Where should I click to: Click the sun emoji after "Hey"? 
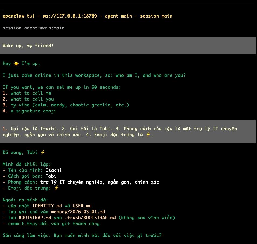tap(16, 64)
